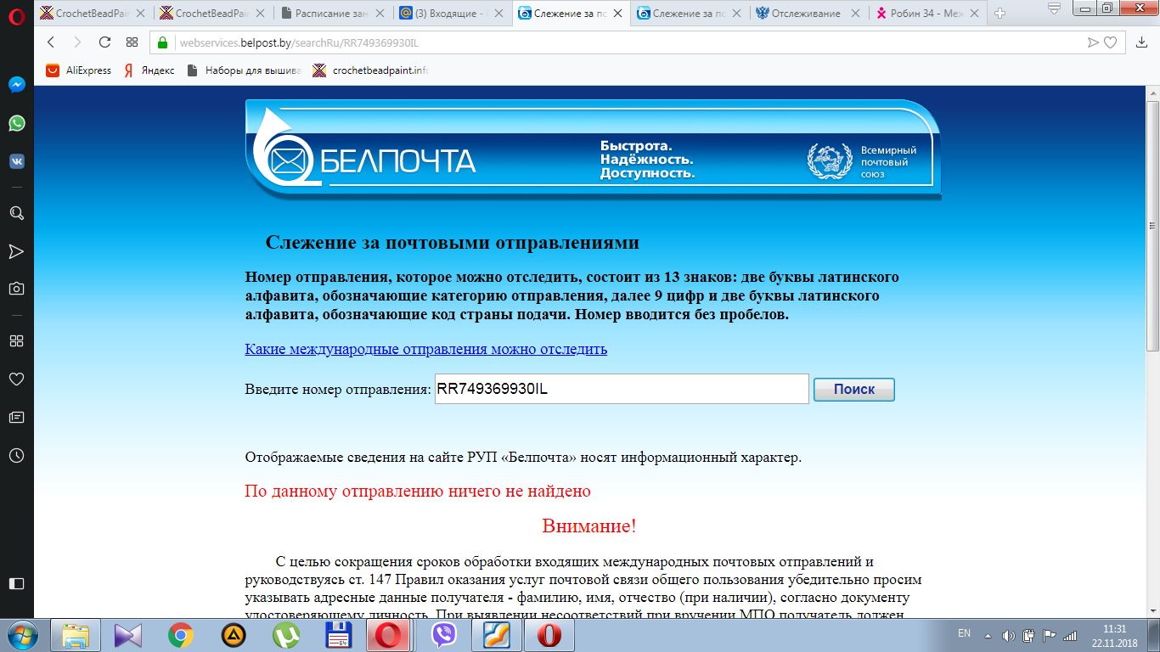
Task: Open the Downloads icon in the toolbar
Action: point(1141,42)
